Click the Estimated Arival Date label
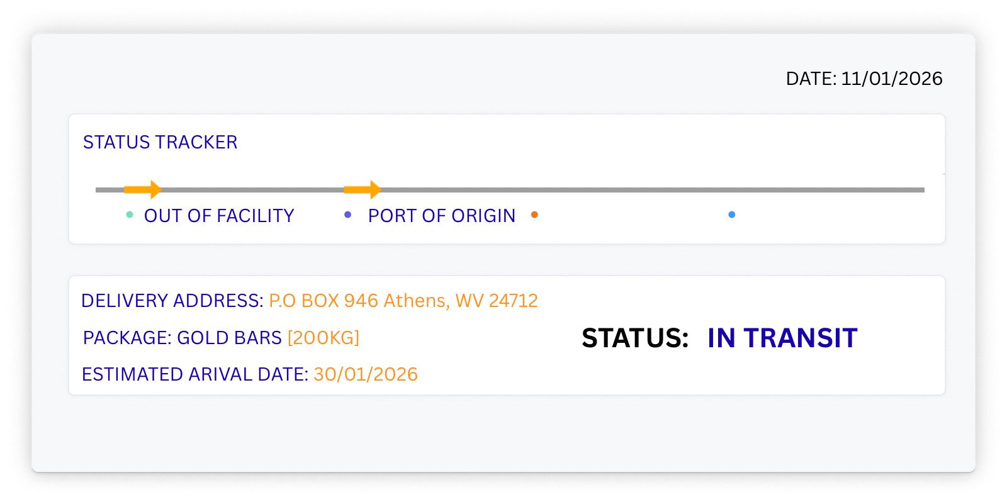The image size is (1007, 502). tap(194, 374)
